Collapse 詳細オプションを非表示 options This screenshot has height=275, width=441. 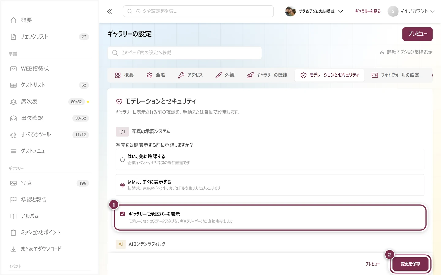click(x=406, y=52)
